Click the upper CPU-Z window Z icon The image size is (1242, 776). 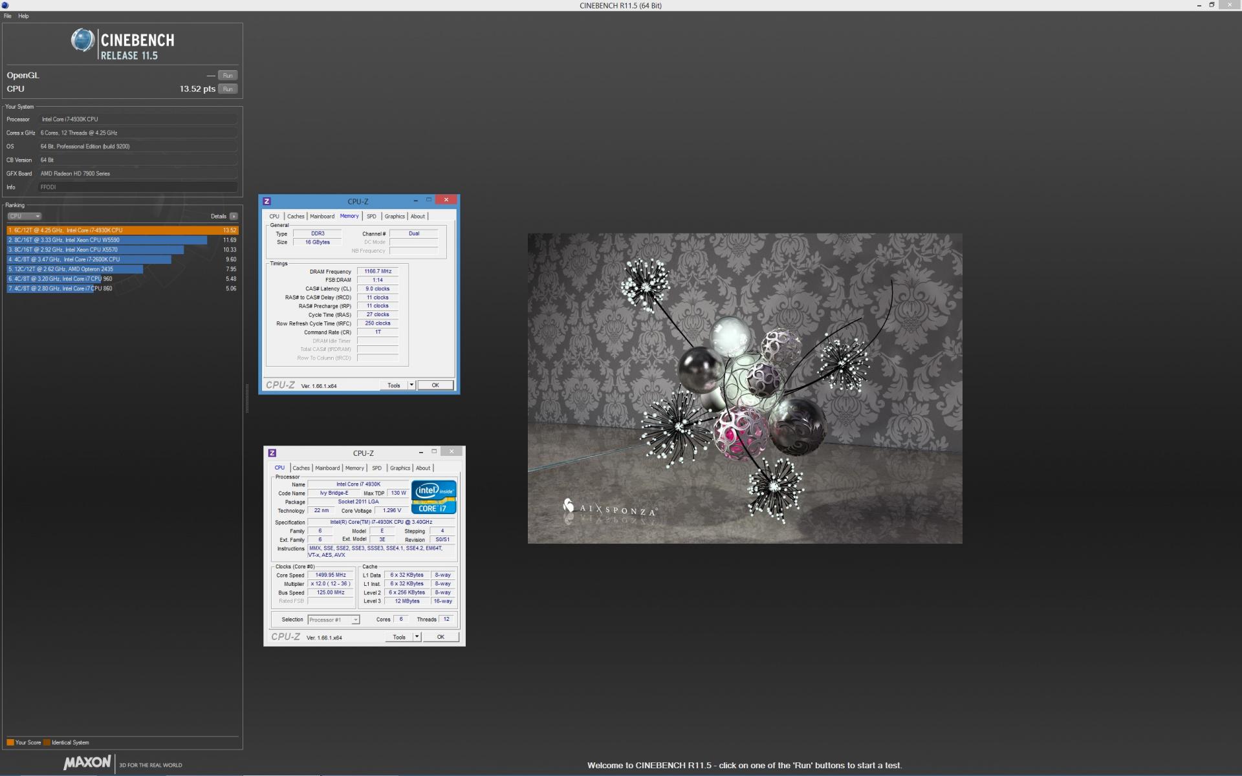267,201
